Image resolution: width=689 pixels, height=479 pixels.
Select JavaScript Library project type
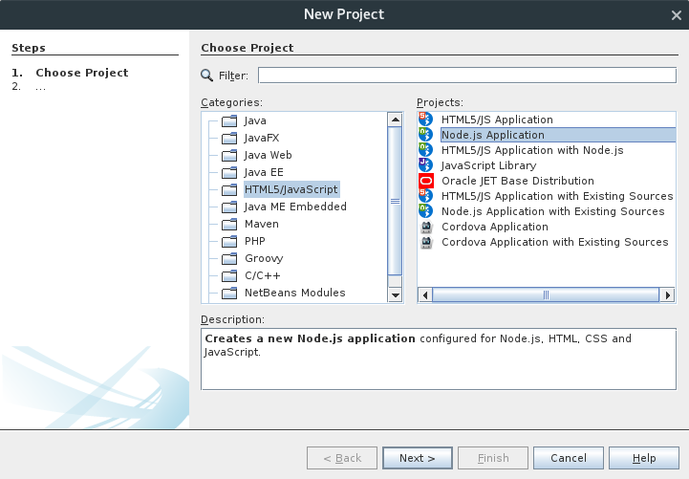pos(488,165)
